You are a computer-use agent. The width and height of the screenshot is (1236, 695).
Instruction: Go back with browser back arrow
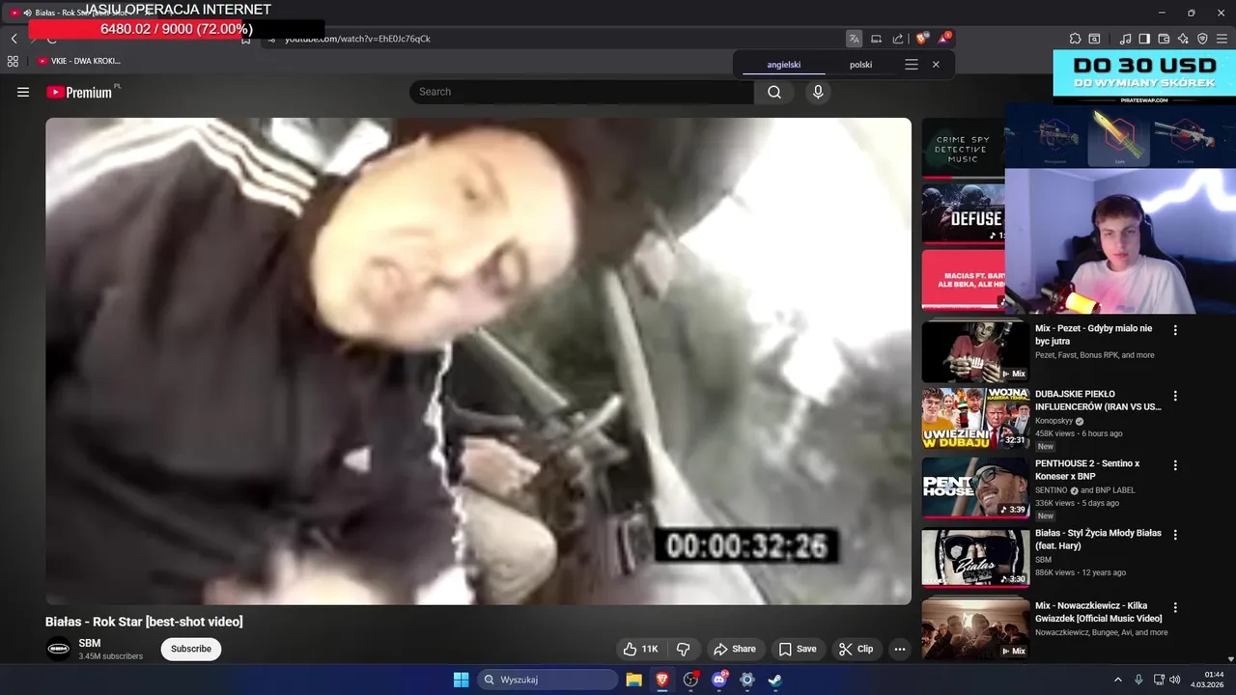click(14, 39)
